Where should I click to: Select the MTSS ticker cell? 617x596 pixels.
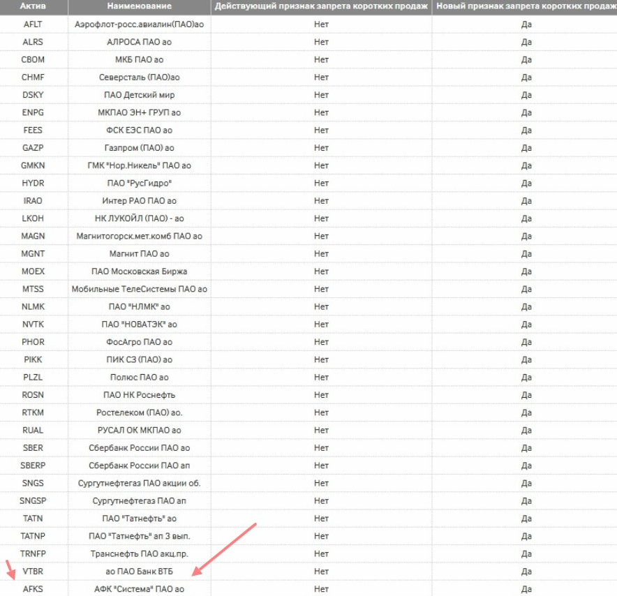tap(33, 289)
